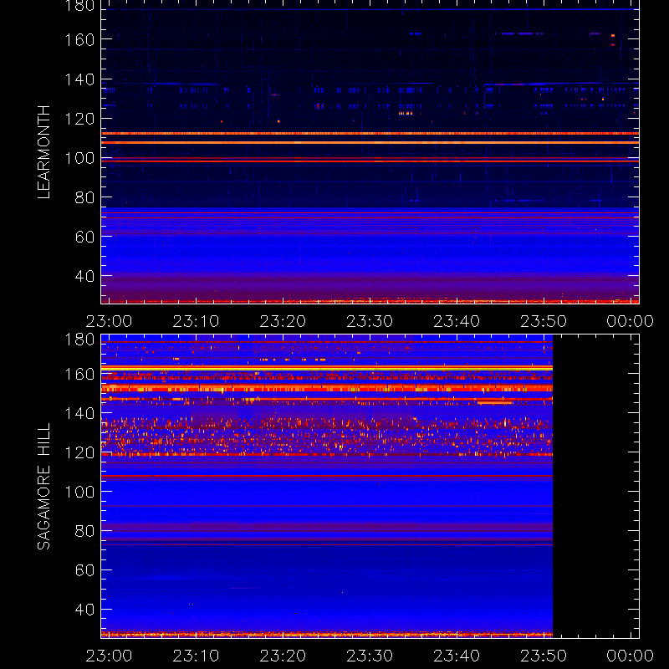Viewport: 669px width, 669px height.
Task: Select the 160 tick label on the Learmonth plot
Action: click(79, 40)
